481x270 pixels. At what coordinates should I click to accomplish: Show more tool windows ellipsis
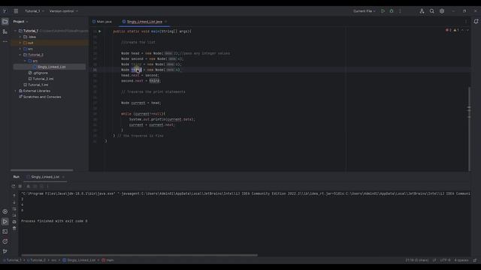click(x=5, y=41)
